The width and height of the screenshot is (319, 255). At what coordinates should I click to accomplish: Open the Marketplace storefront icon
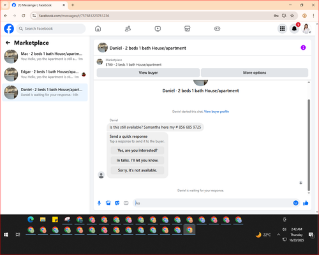tap(188, 29)
